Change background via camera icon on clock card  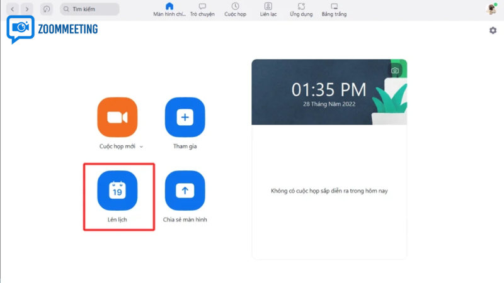(395, 70)
